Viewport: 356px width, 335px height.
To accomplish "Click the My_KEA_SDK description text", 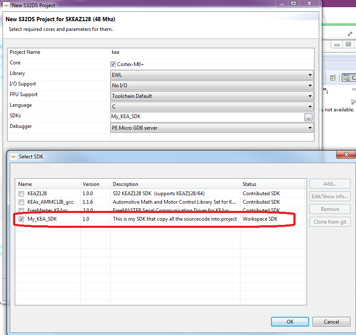I will pos(175,219).
